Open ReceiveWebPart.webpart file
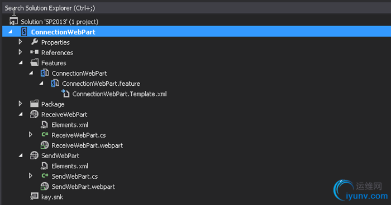Image resolution: width=391 pixels, height=205 pixels. point(87,145)
